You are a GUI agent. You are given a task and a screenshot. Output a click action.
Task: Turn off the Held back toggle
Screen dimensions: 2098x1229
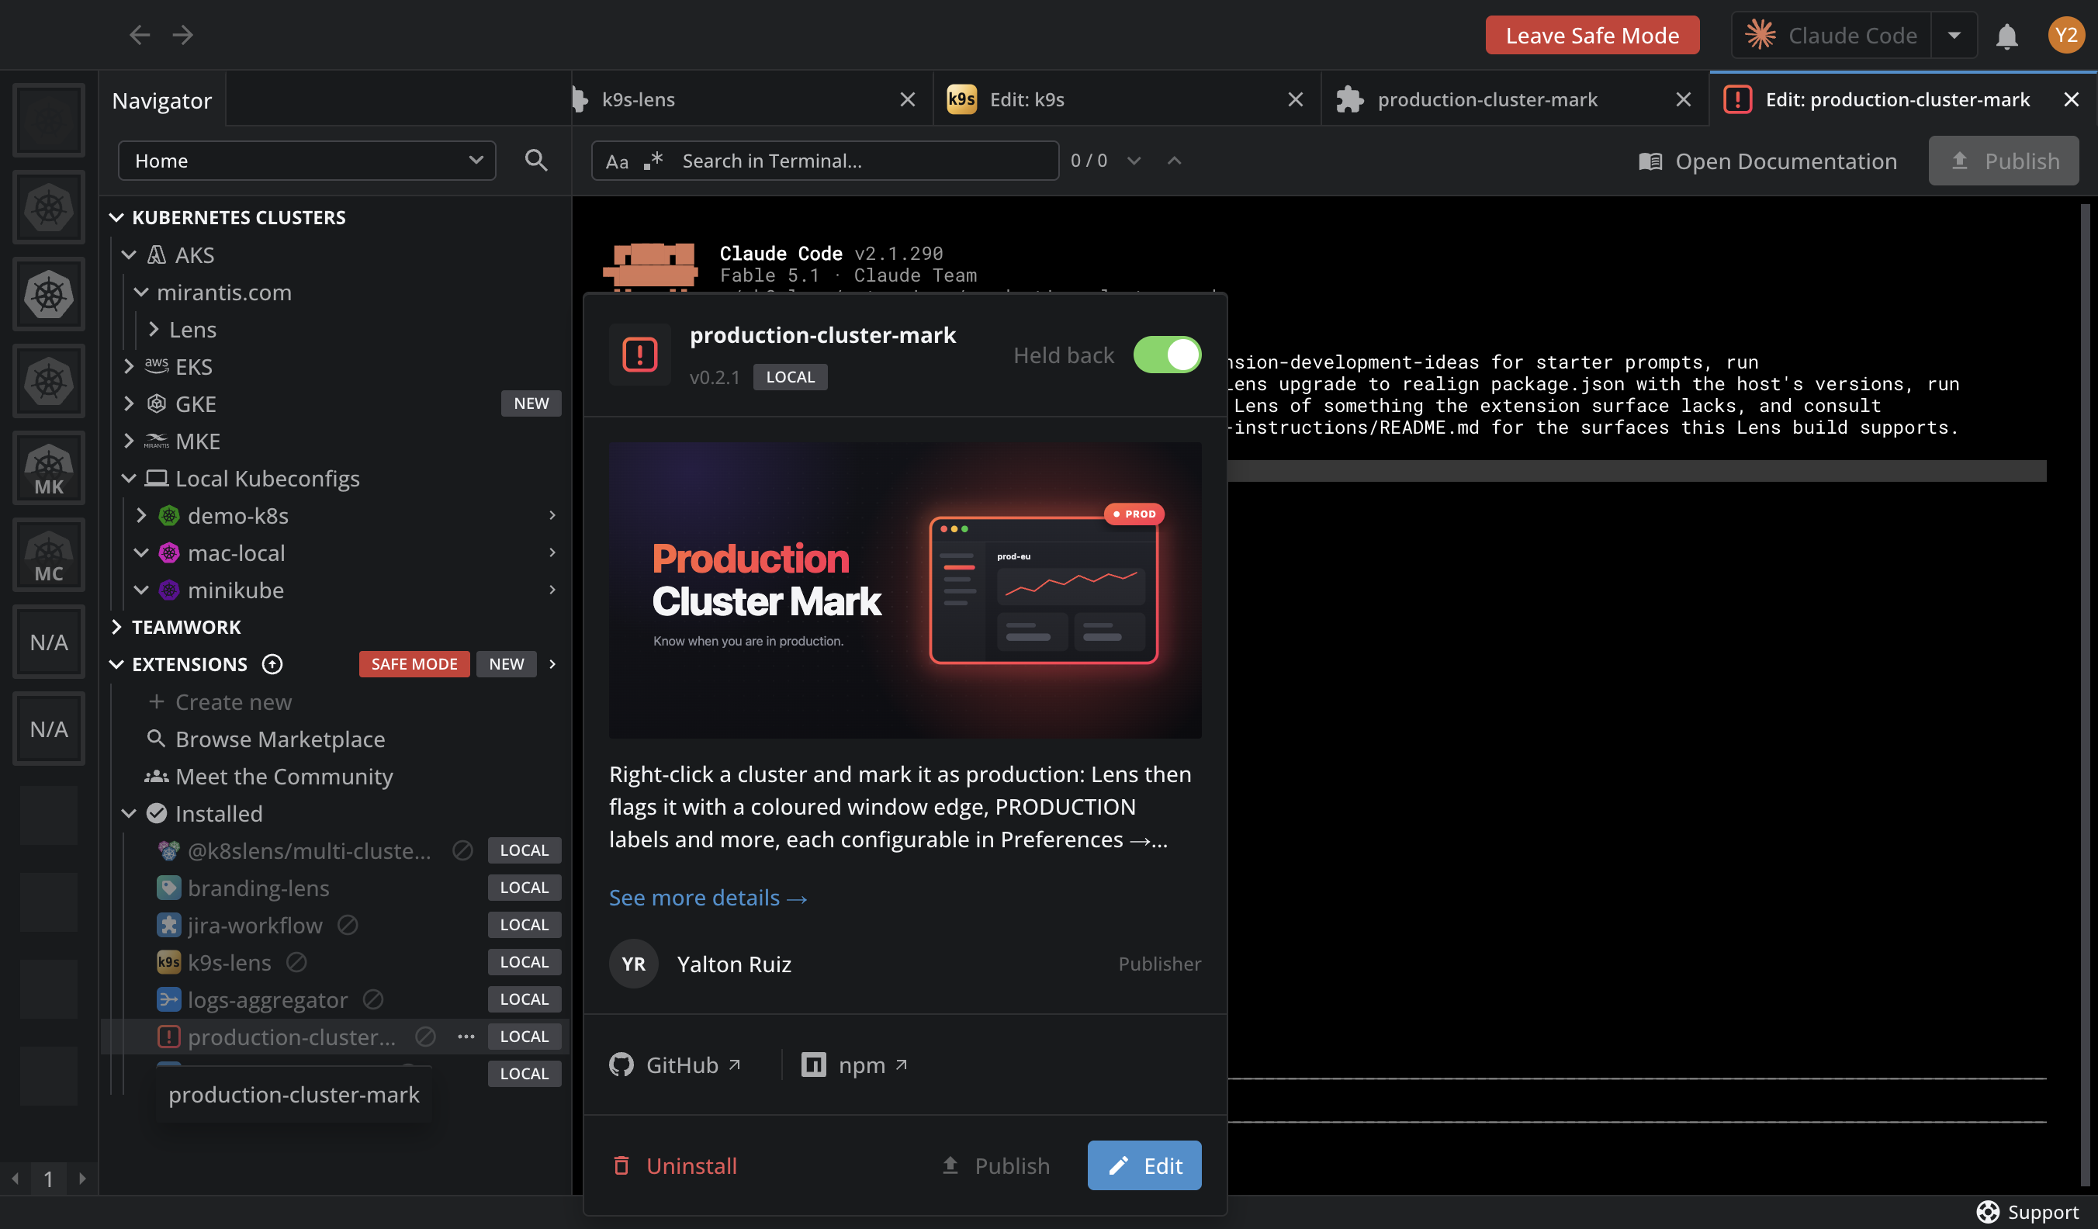pos(1167,355)
